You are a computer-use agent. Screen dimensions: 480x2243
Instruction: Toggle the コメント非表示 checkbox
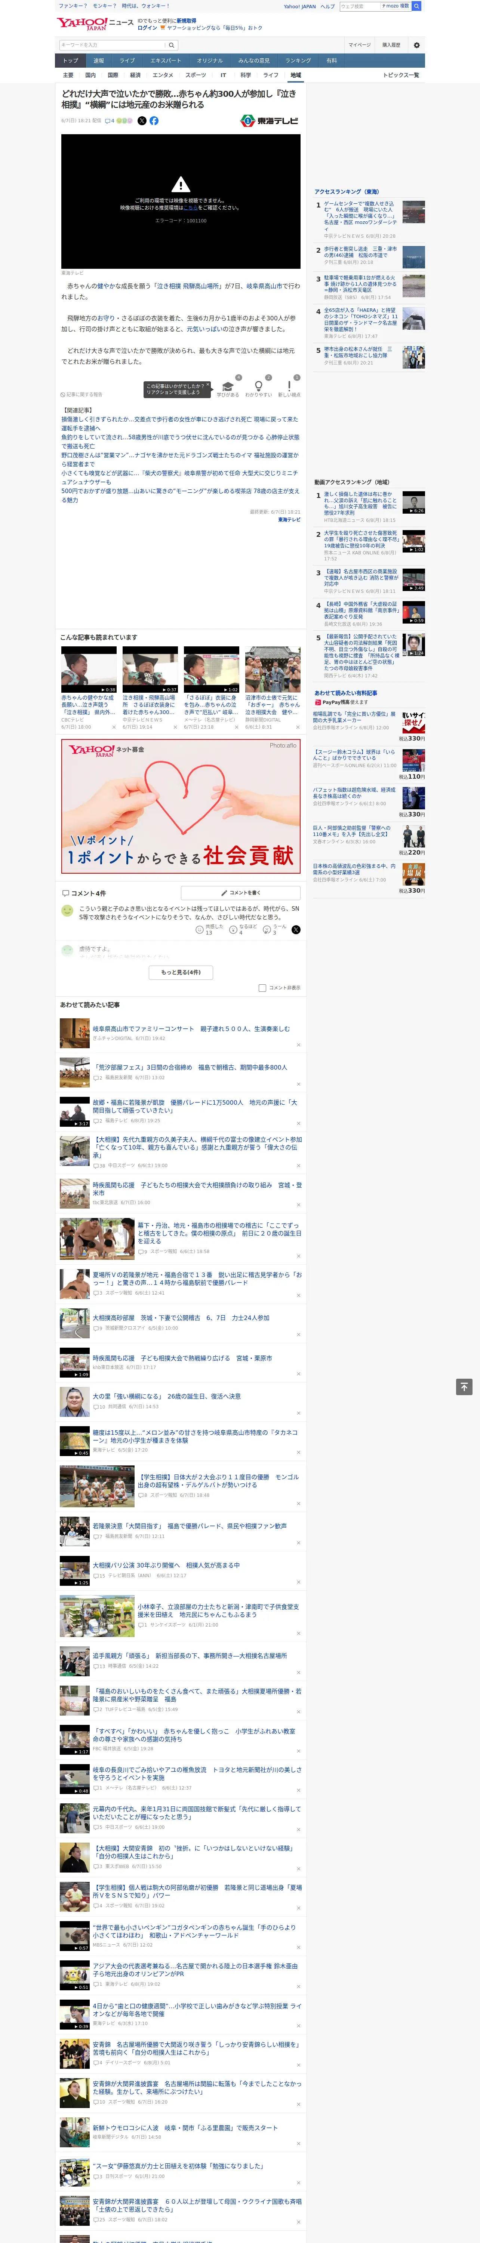point(262,988)
